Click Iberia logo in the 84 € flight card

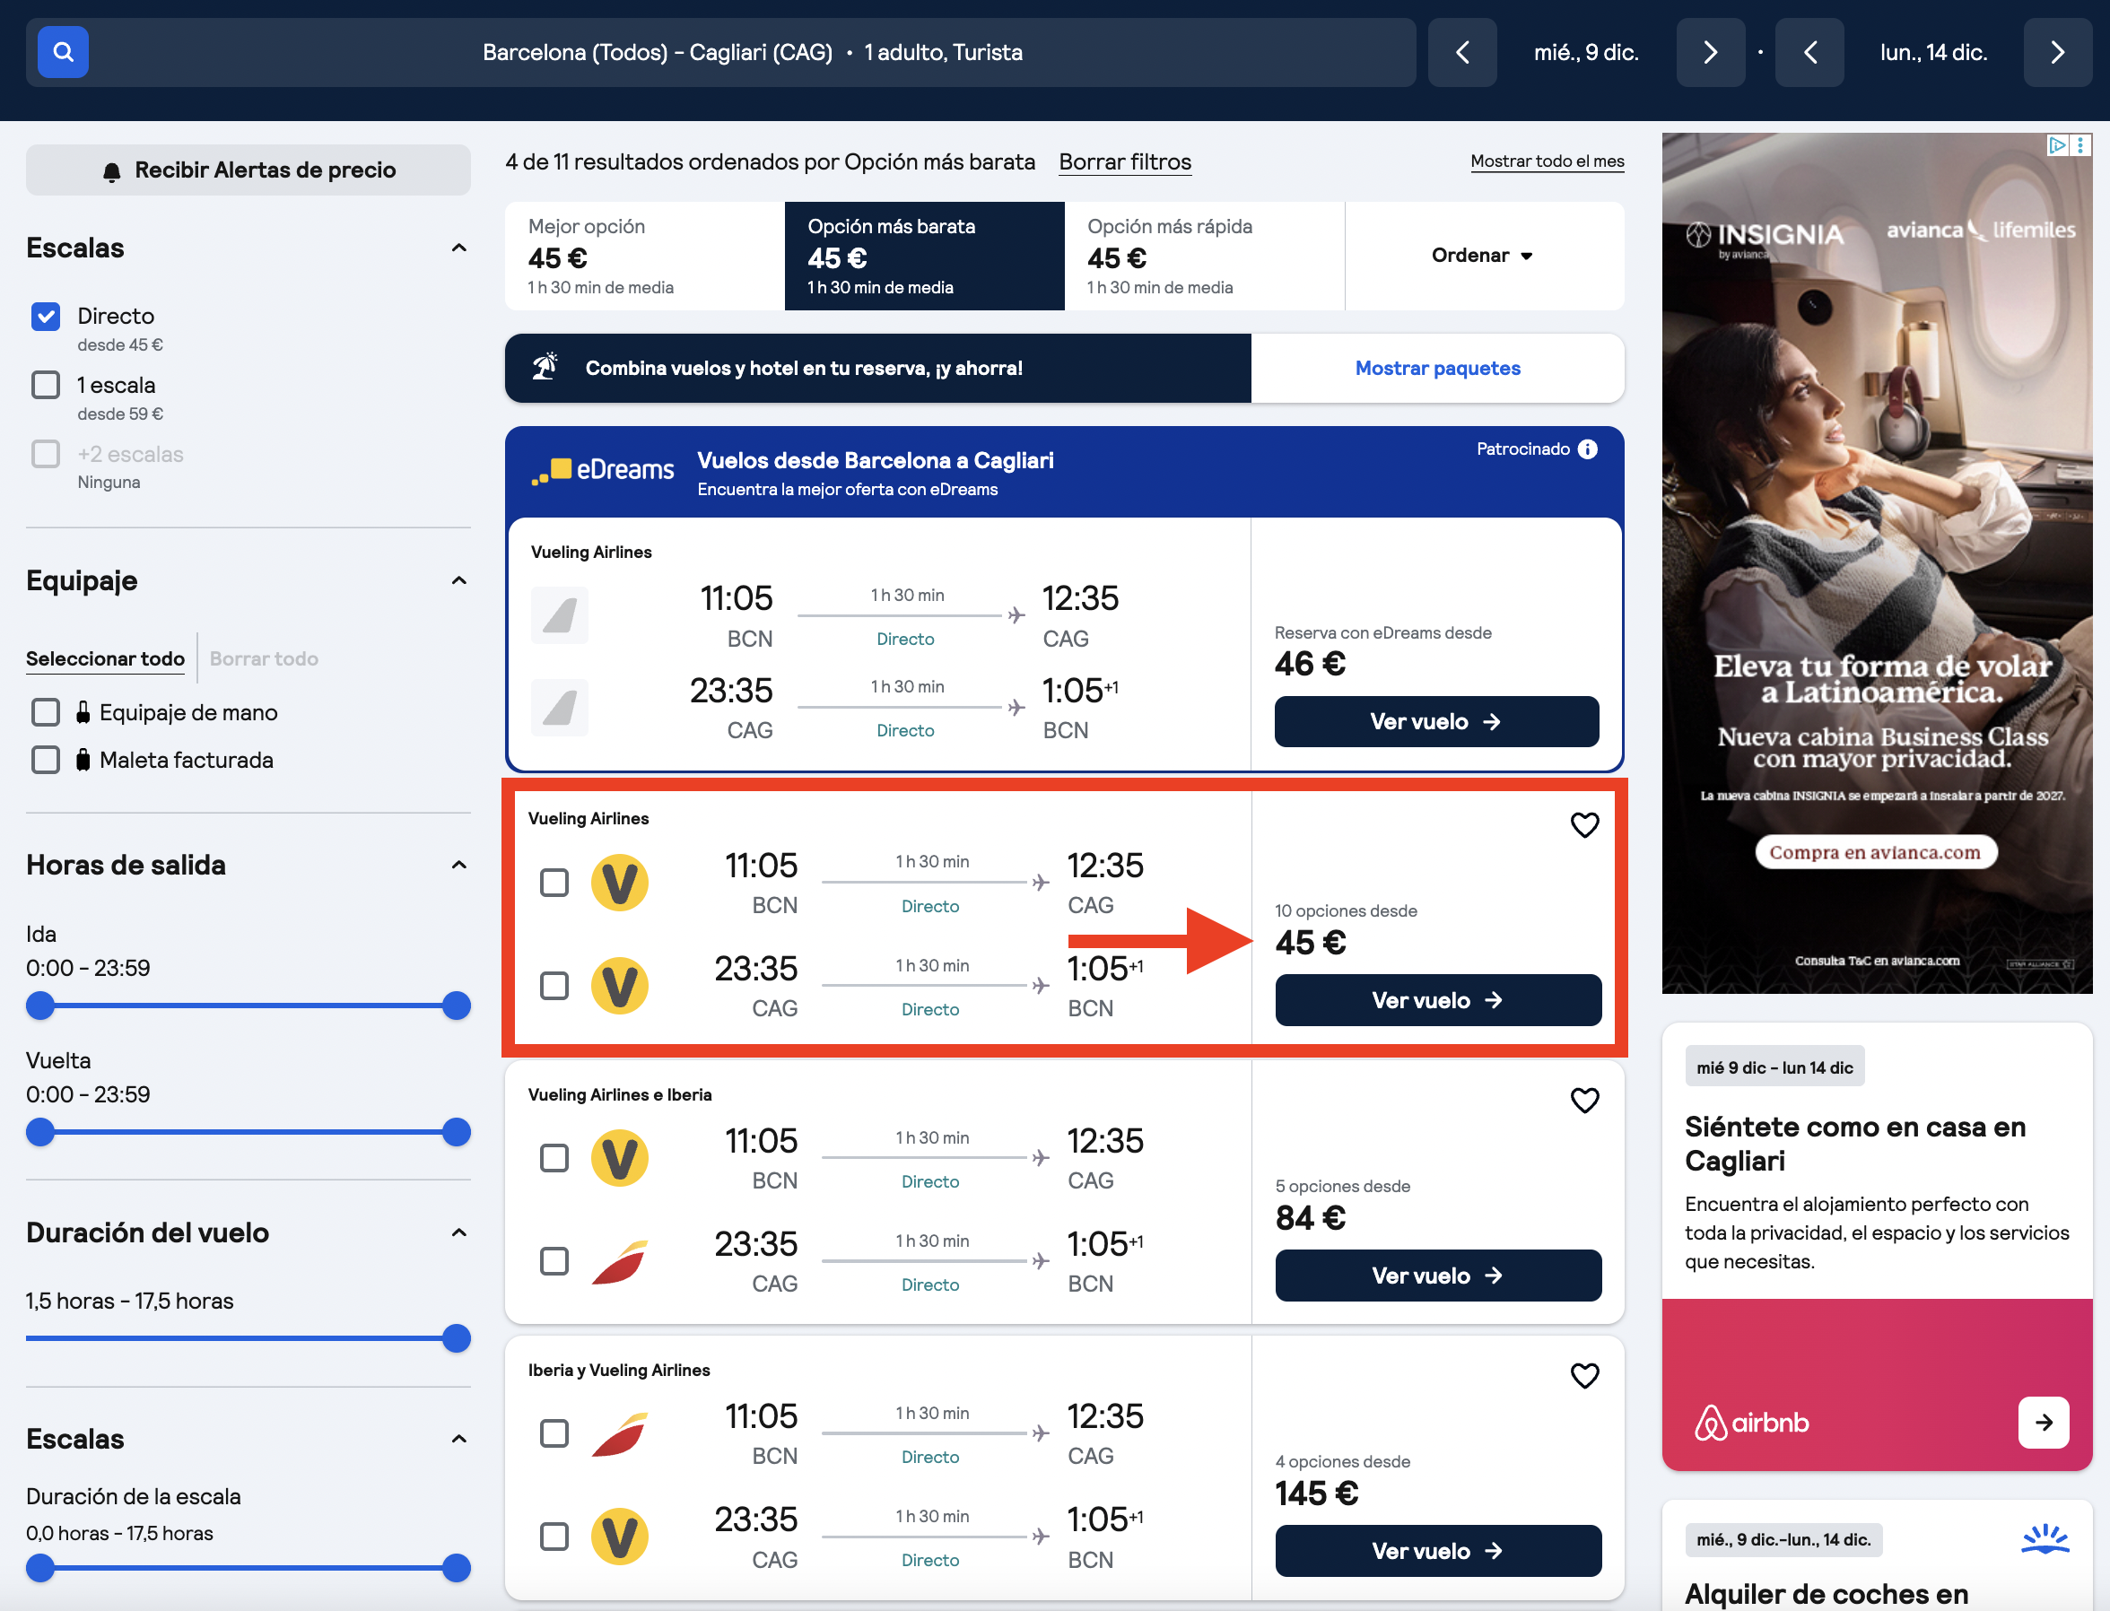point(620,1261)
